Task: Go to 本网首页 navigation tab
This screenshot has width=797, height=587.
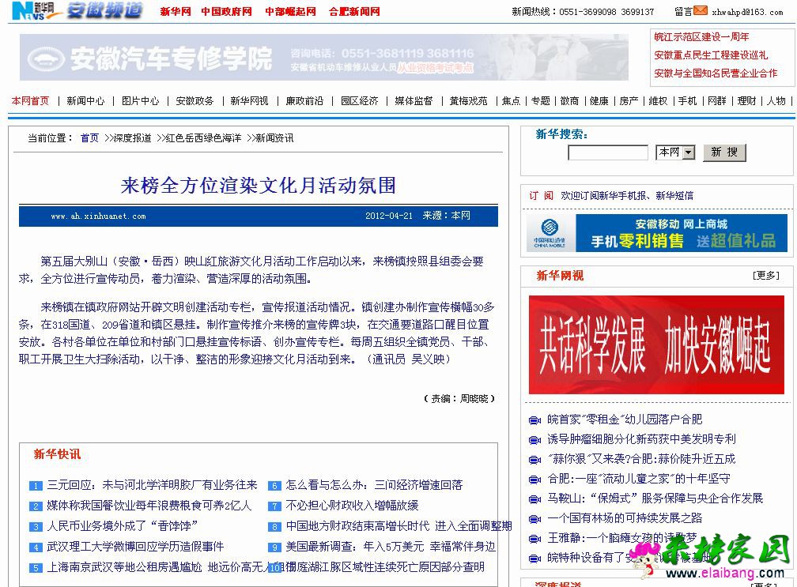Action: tap(30, 101)
